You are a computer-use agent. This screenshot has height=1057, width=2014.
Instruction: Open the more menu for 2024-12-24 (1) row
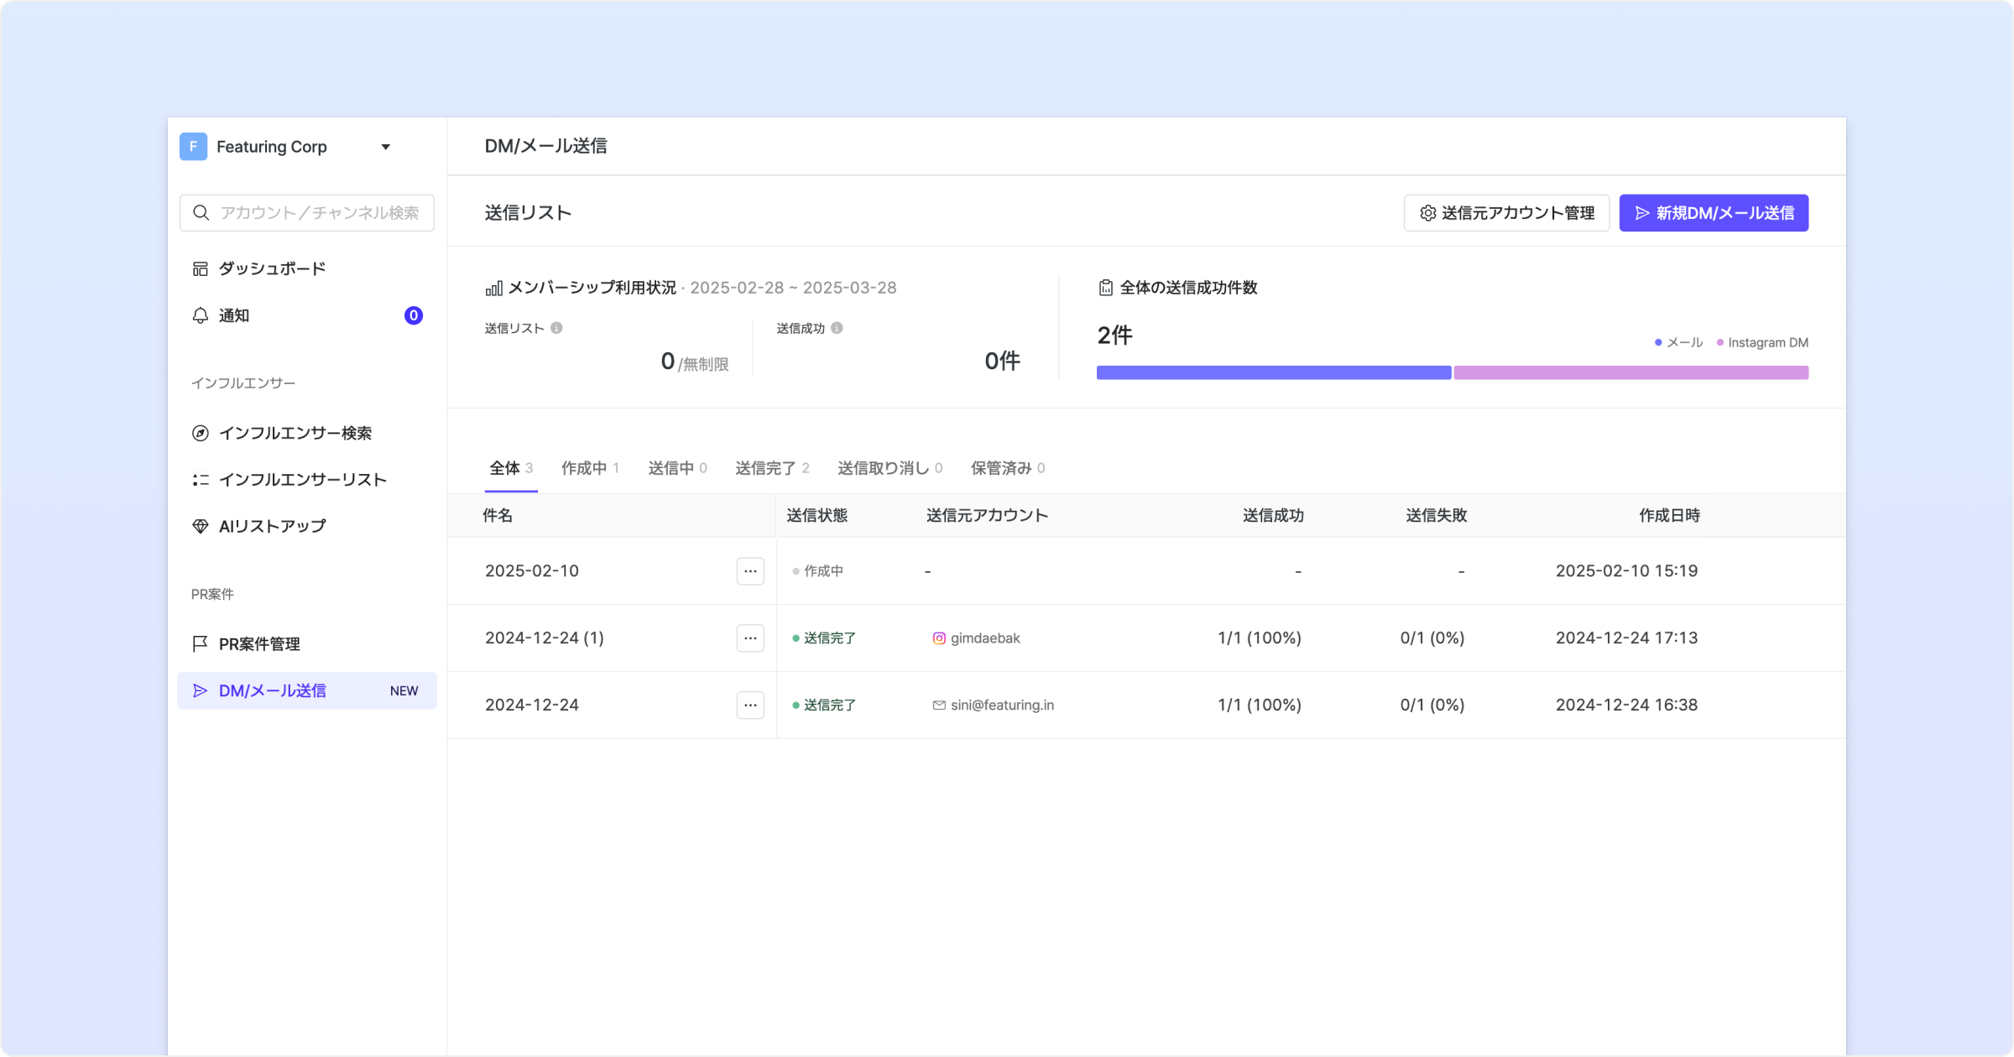[x=750, y=638]
